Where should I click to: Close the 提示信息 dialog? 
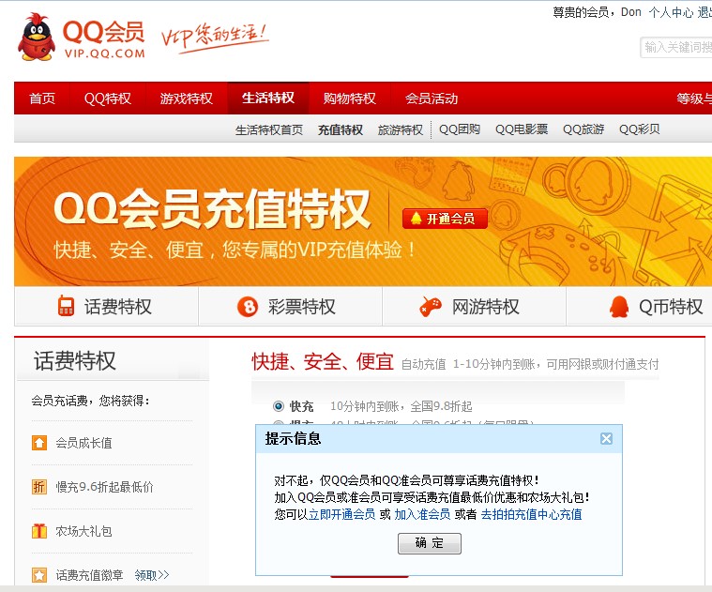[x=606, y=438]
